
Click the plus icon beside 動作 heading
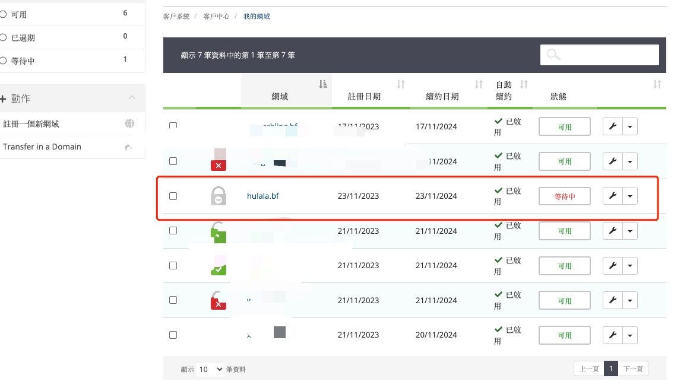(x=3, y=99)
